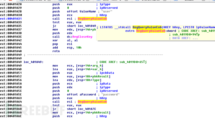This screenshot has width=215, height=118.
Task: Click 'offset aPassword' operand
Action: pyautogui.click(x=81, y=94)
